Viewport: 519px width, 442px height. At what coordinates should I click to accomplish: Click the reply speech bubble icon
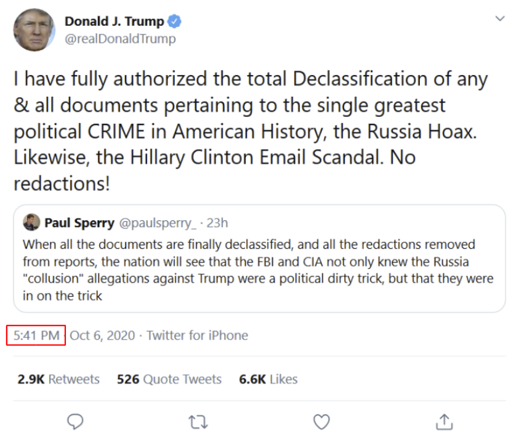[75, 422]
